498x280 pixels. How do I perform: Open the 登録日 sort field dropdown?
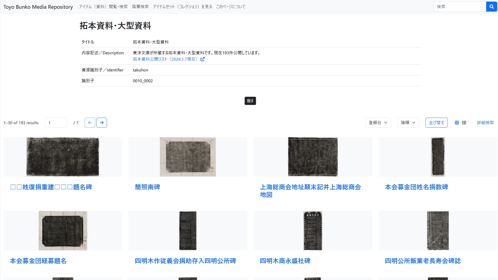pyautogui.click(x=378, y=122)
